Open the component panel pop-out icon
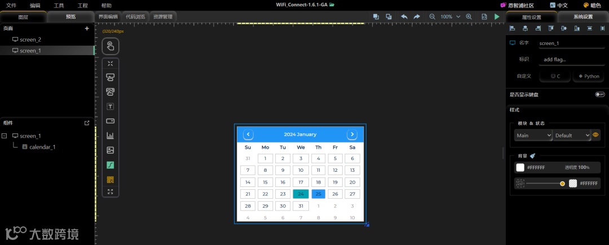 point(87,123)
